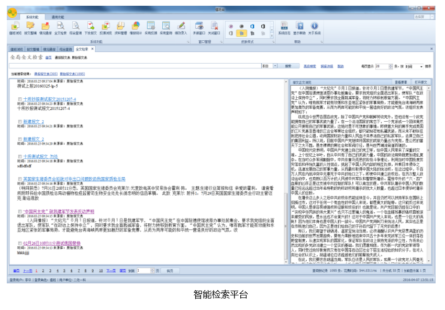The width and height of the screenshot is (445, 310).
Task: Switch to the 报文整编 document tab
Action: (x=33, y=49)
